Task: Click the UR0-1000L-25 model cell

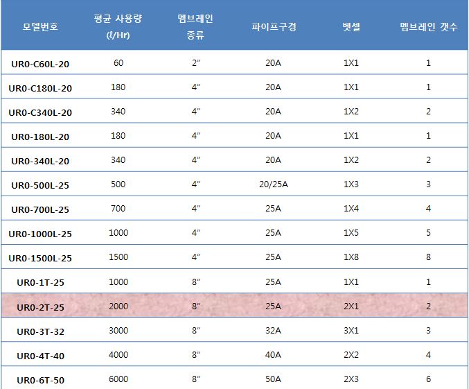Action: [x=40, y=234]
